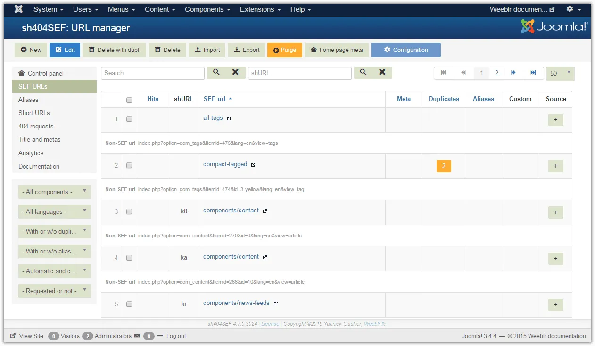Click the orange duplicates badge showing 2
This screenshot has height=346, width=595.
444,166
